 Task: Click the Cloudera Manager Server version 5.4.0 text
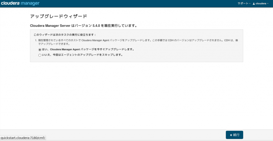(83, 26)
